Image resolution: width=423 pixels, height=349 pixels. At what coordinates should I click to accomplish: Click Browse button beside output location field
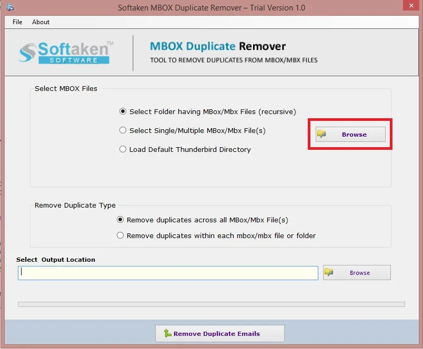(x=357, y=272)
